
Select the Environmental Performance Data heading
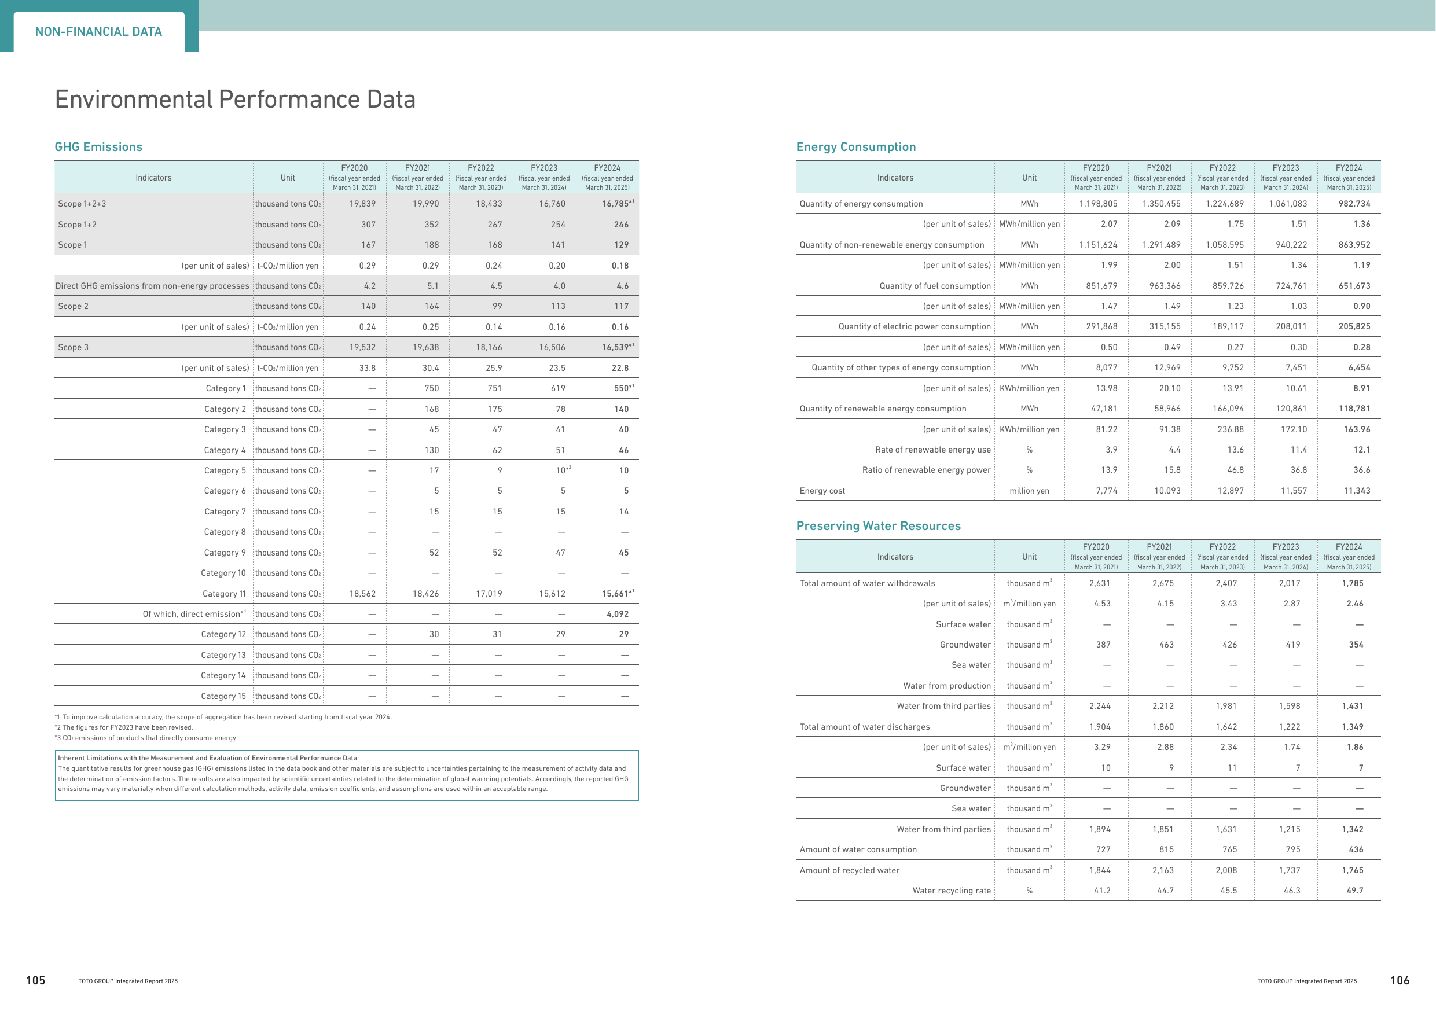coord(235,100)
